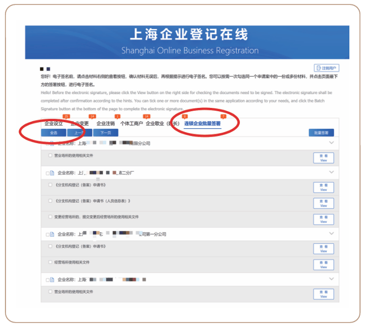This screenshot has height=327, width=367.
Task: Check 《分支机构登记（备案）申请书》 under 第一分公司
Action: tap(50, 246)
